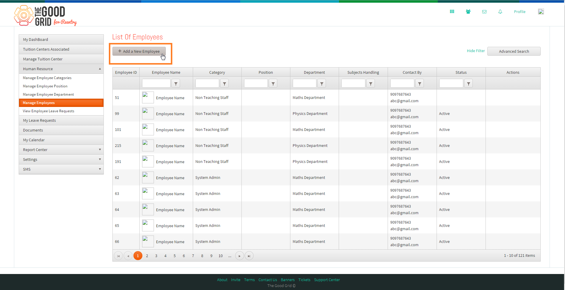
Task: Click the Status filter funnel icon
Action: coord(469,84)
